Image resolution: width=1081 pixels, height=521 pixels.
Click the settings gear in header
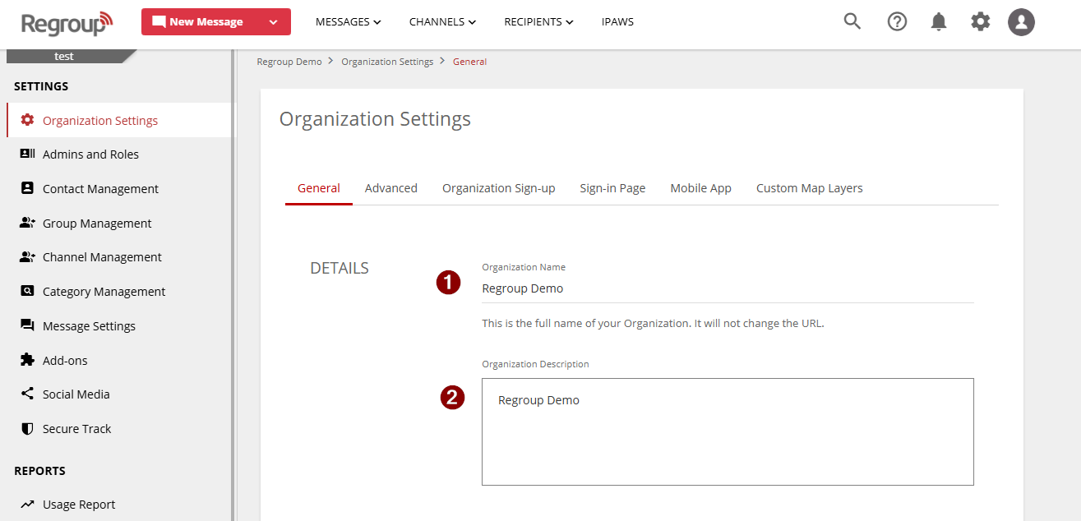point(981,22)
